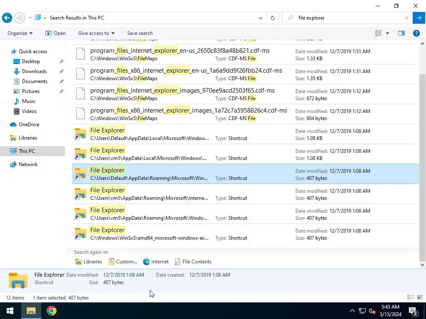Select Quick access in the navigation pane
The image size is (426, 319).
pos(32,51)
